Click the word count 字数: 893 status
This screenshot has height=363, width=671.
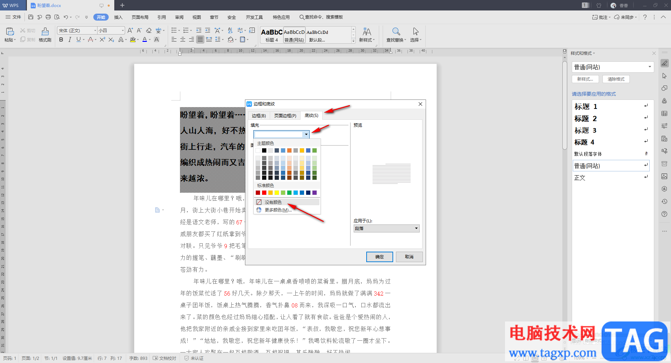click(x=138, y=358)
